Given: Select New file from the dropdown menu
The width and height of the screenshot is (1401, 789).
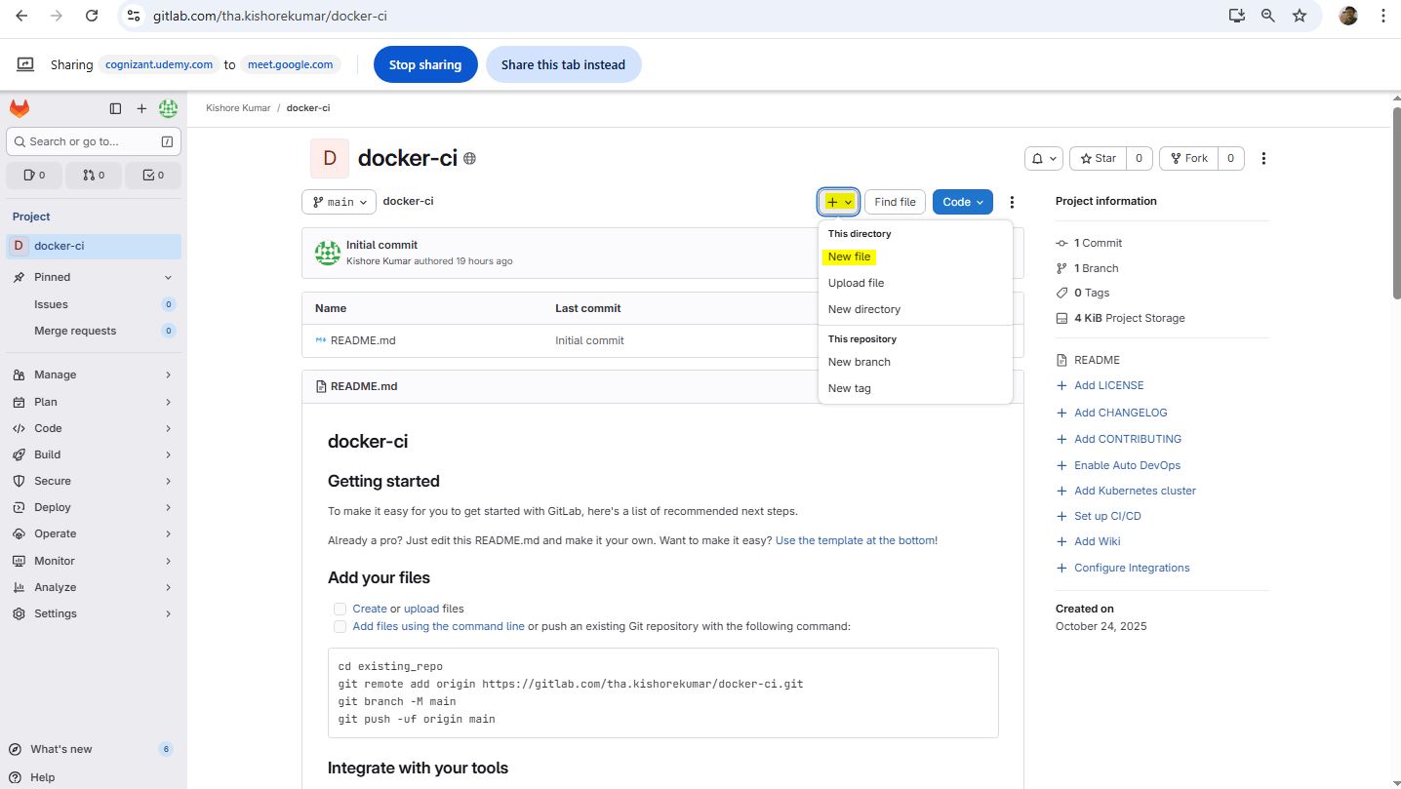Looking at the screenshot, I should 849,256.
